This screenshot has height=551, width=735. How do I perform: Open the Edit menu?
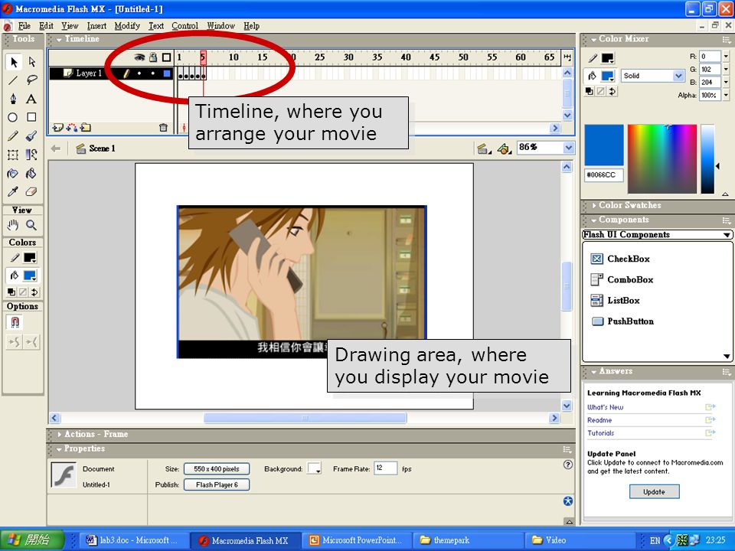coord(46,26)
